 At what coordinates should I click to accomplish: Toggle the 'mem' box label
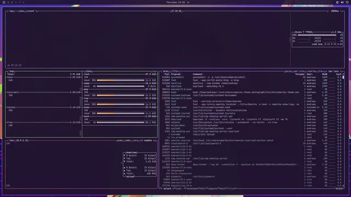tap(12, 71)
